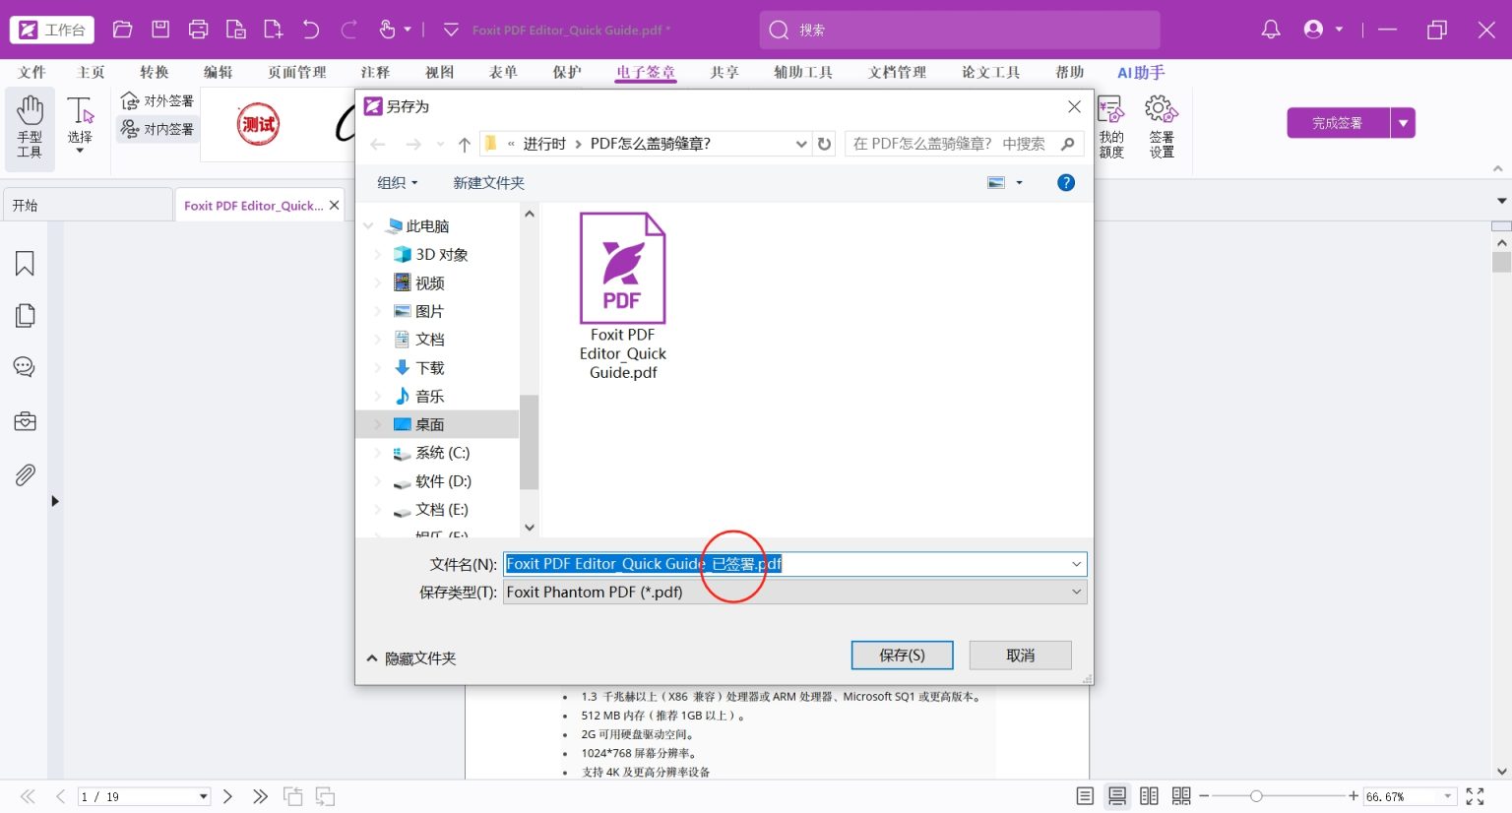
Task: Open dropdown arrow beside 完成签署
Action: click(1403, 123)
